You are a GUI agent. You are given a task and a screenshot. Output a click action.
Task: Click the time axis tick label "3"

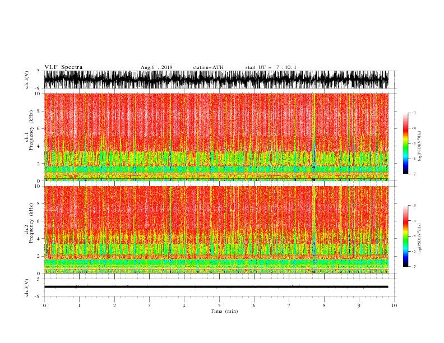tap(149, 305)
